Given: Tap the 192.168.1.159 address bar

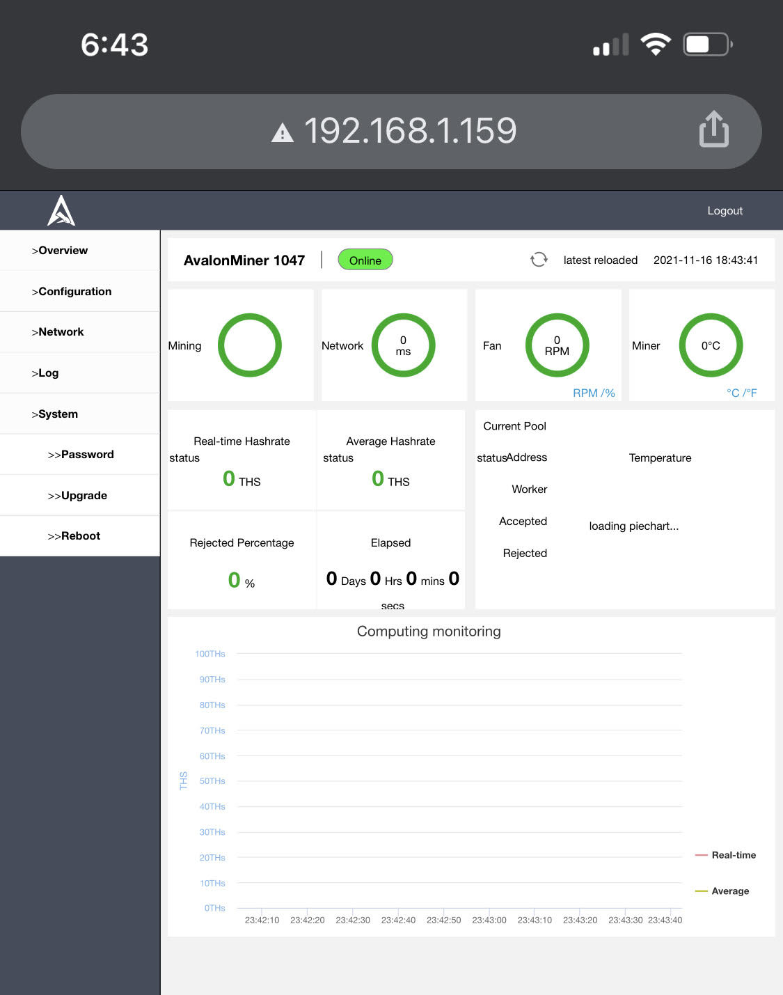Looking at the screenshot, I should click(x=391, y=131).
